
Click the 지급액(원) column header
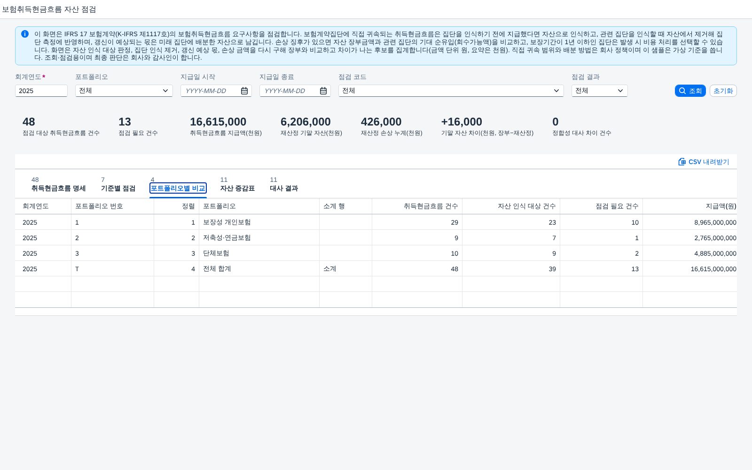[690, 206]
